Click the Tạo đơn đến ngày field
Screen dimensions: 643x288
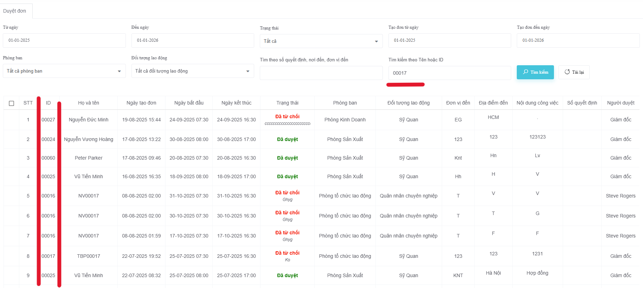click(578, 40)
